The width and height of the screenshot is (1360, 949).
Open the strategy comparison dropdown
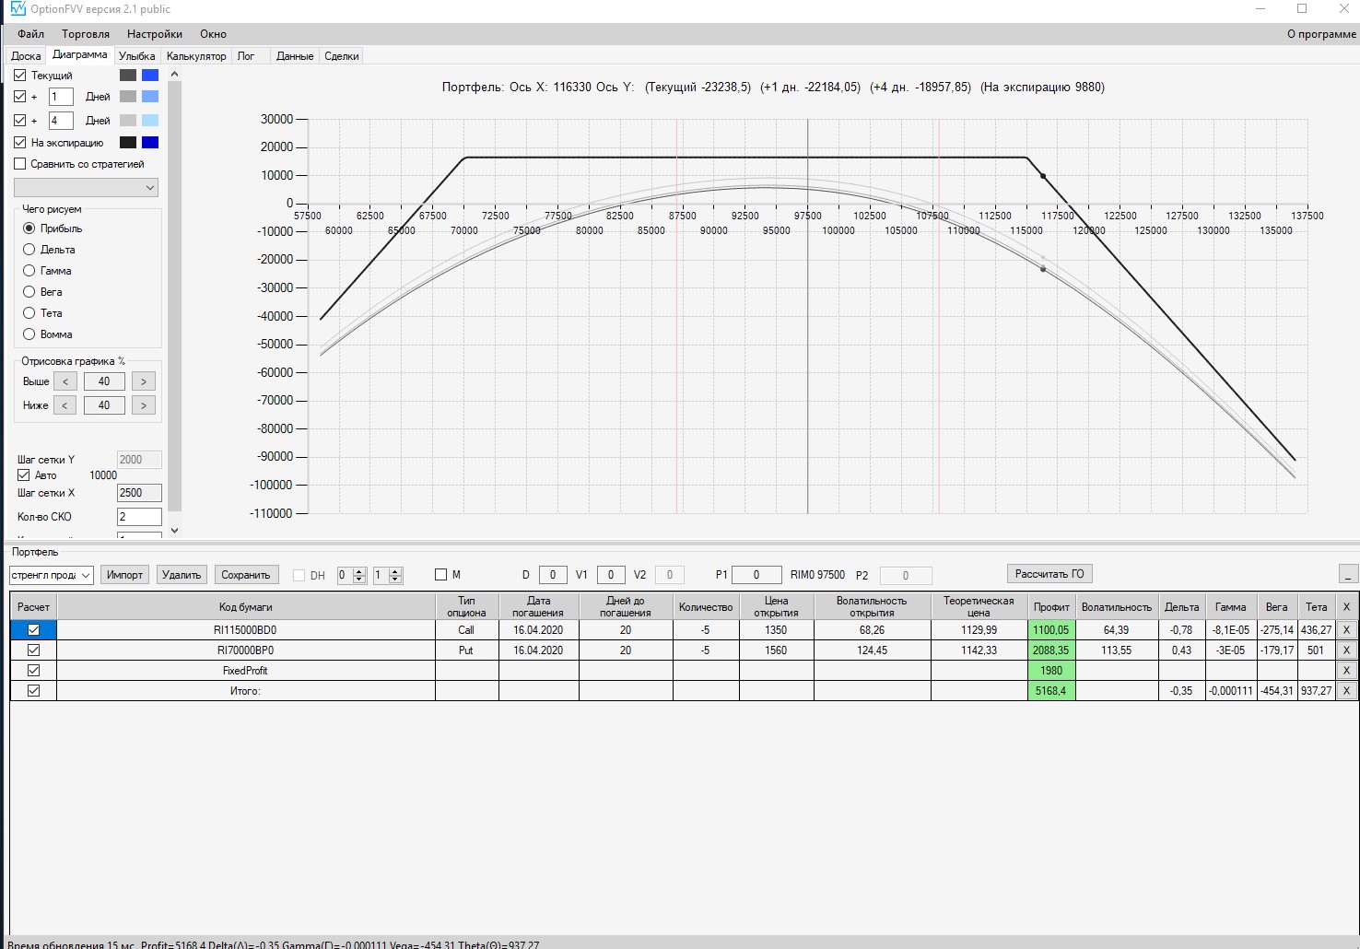click(86, 187)
